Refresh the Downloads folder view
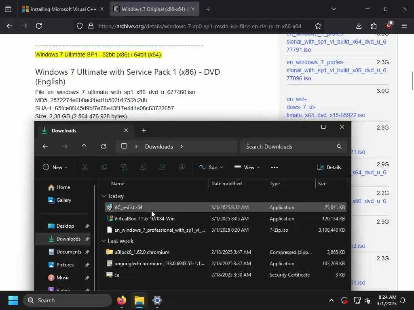 [x=103, y=147]
